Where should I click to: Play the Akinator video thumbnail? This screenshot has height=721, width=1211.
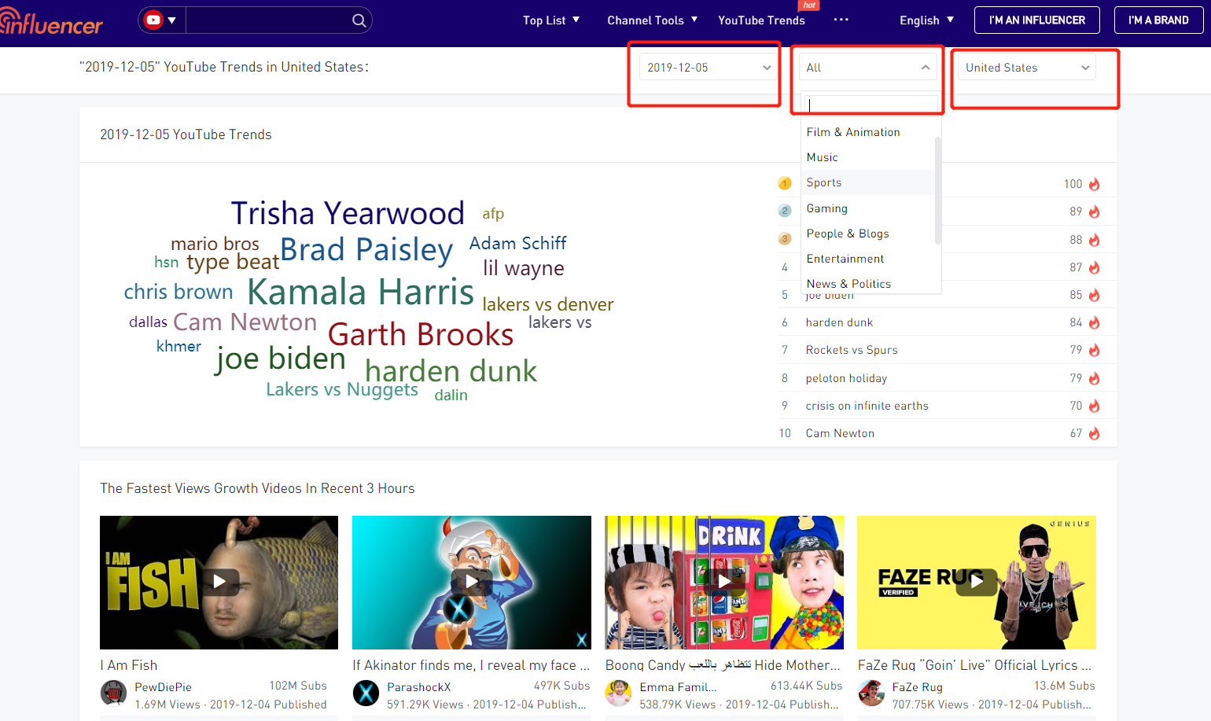point(471,582)
